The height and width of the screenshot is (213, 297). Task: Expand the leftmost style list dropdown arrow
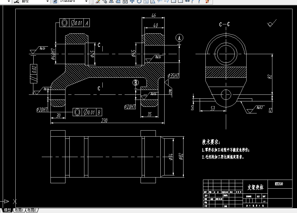click(x=9, y=2)
